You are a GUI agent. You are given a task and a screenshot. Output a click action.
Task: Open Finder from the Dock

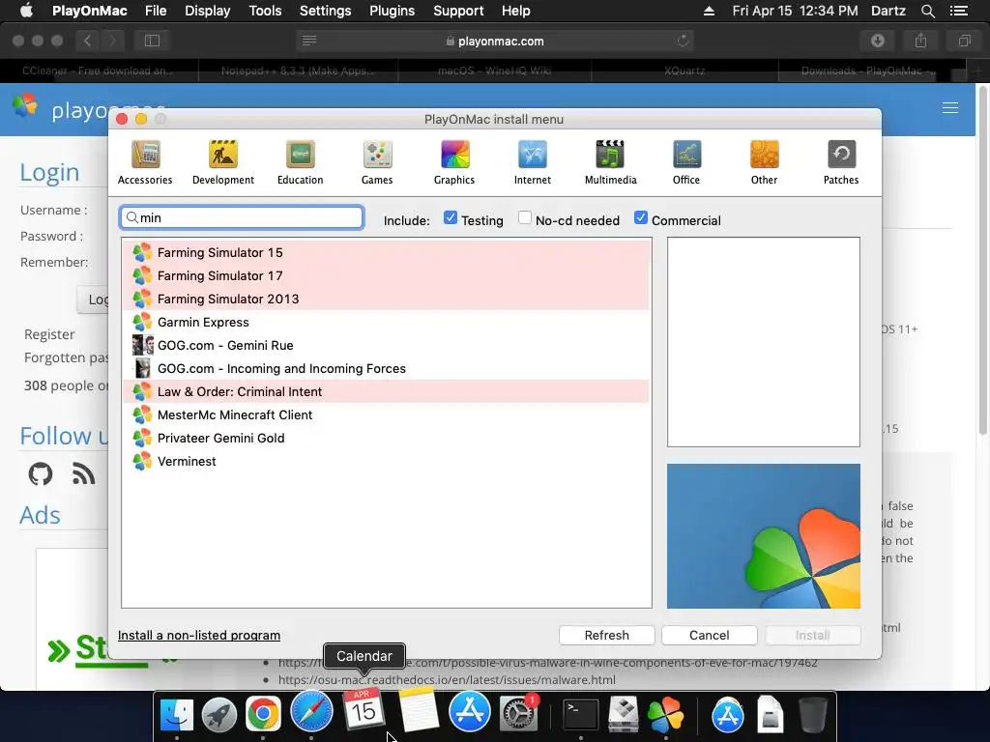click(177, 714)
